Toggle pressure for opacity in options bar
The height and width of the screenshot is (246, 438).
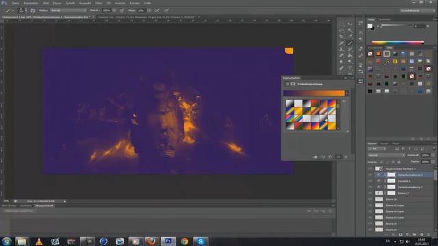(x=122, y=10)
